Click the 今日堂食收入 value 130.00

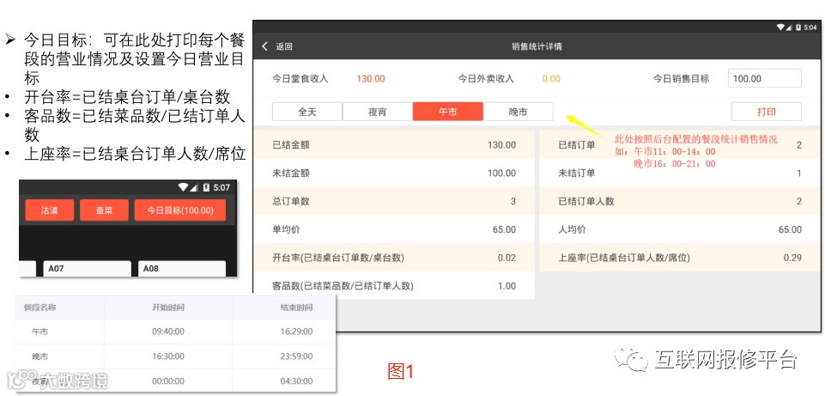tap(370, 79)
